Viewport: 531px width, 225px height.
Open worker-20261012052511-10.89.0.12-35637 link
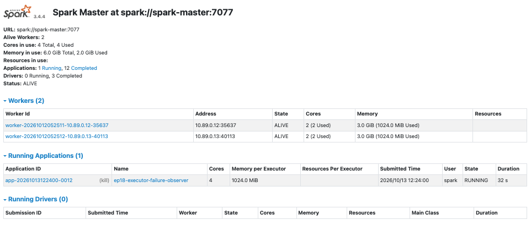click(57, 125)
